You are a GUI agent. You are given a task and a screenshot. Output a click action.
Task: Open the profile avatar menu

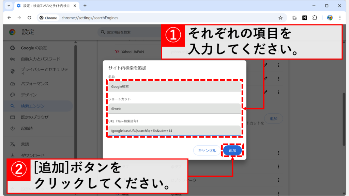tap(330, 18)
